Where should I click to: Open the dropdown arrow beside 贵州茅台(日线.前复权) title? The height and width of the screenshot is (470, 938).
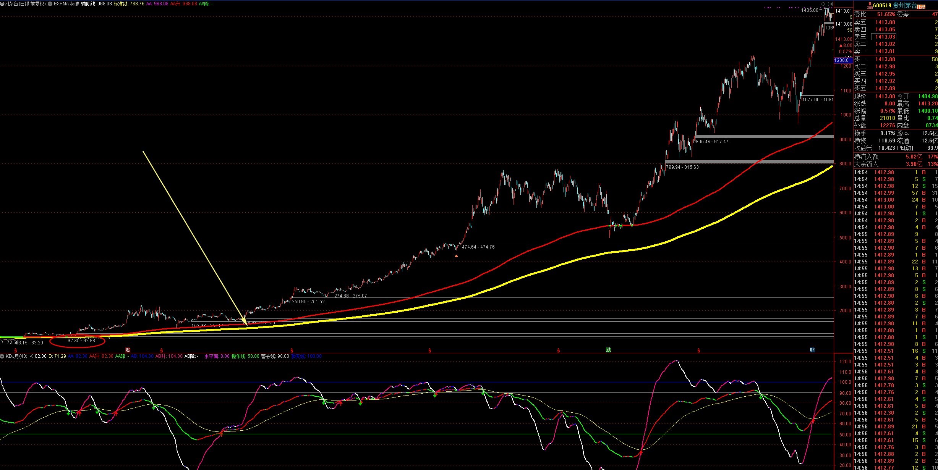tap(50, 4)
